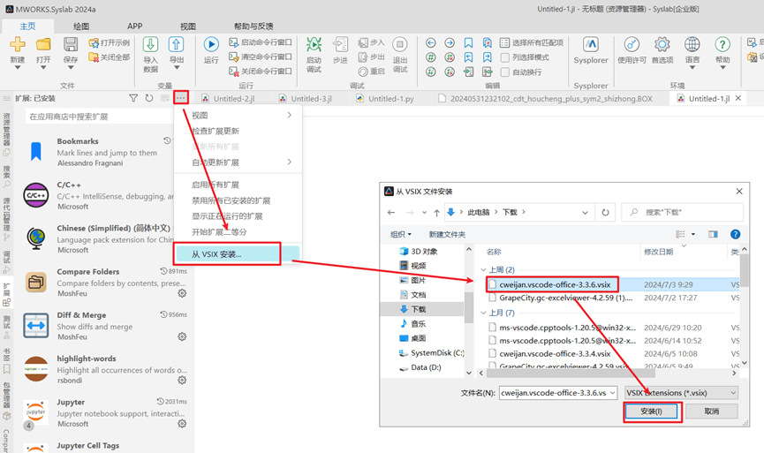Click the 导出 (Export) up-arrow icon
Image resolution: width=764 pixels, height=453 pixels.
pyautogui.click(x=176, y=44)
